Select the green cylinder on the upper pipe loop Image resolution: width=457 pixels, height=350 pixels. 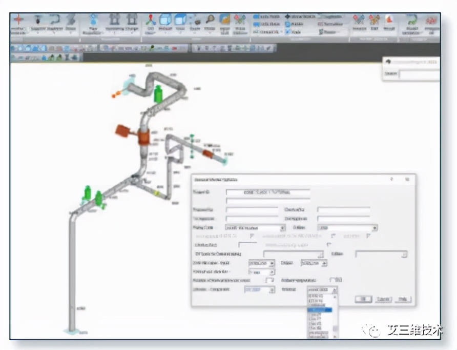[x=158, y=94]
